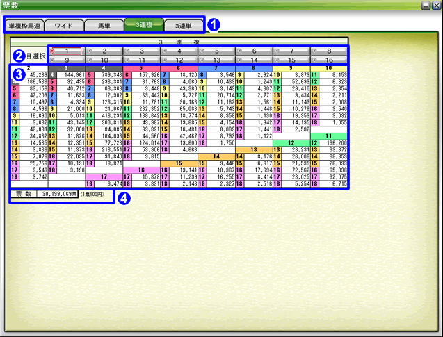The width and height of the screenshot is (443, 337).
Task: Click total votes value 30,199,069票
Action: pos(58,194)
